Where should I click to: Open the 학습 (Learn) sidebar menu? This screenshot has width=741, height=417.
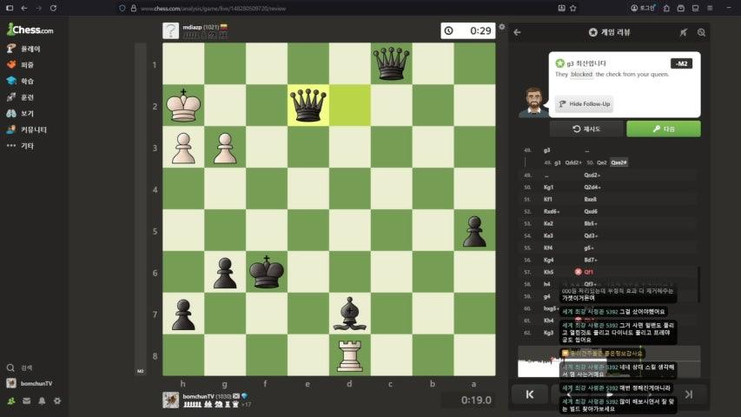[x=21, y=81]
